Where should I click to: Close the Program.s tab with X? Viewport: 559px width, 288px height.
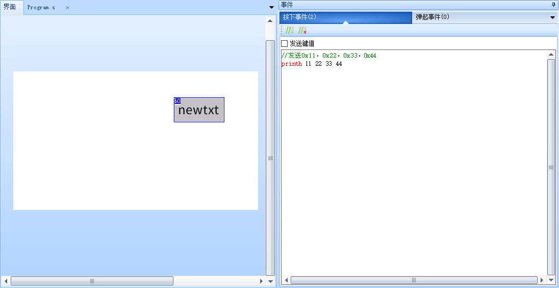(x=67, y=8)
